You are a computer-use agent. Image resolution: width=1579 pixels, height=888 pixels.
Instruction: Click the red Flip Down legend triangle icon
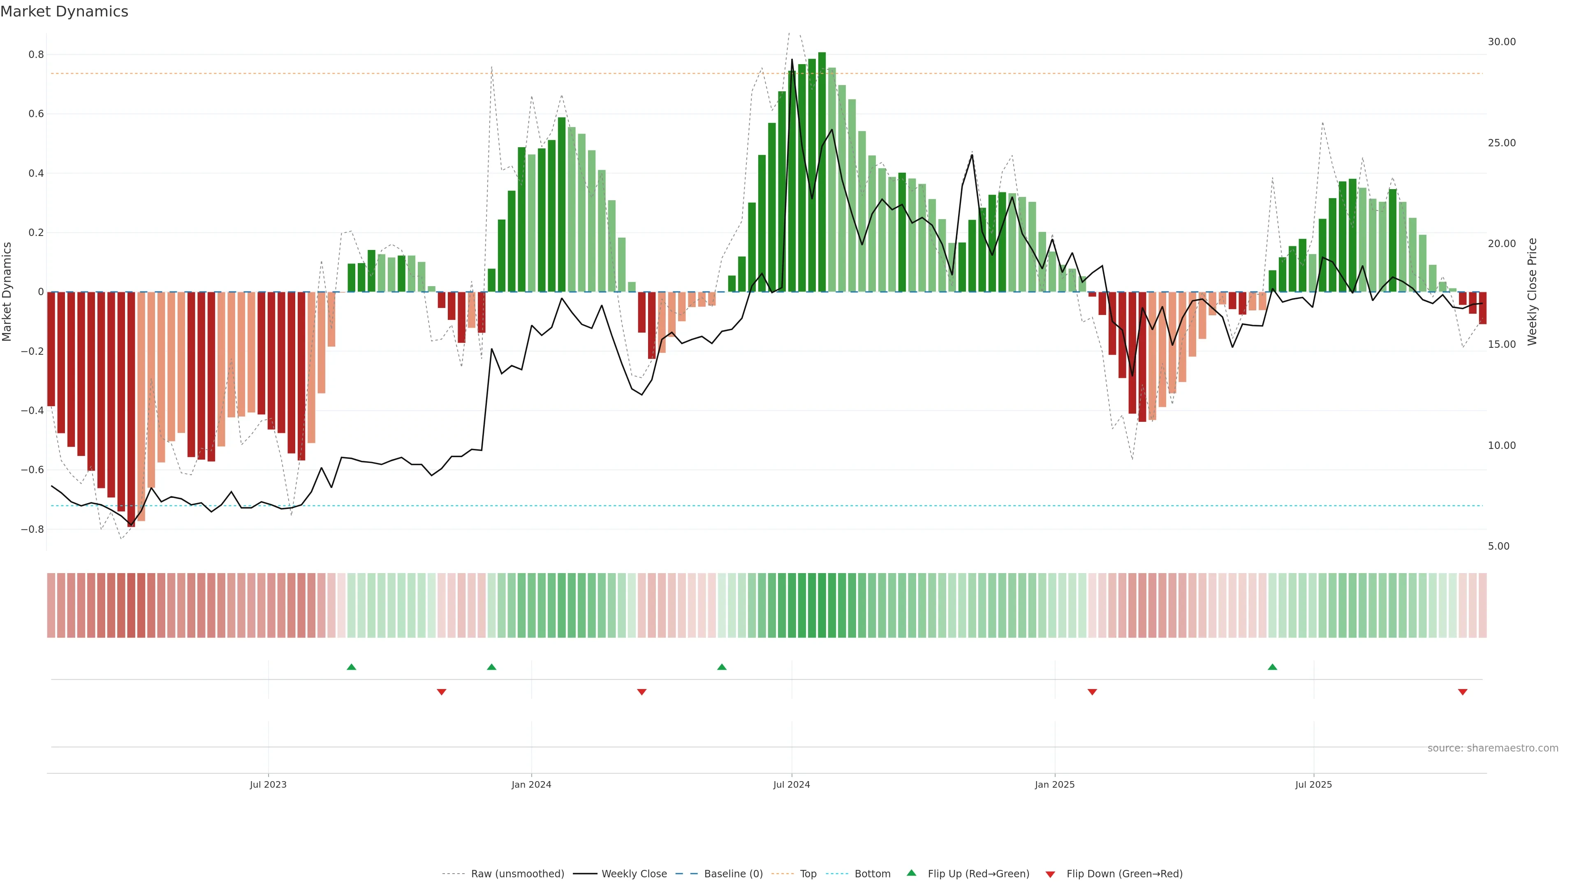1050,874
